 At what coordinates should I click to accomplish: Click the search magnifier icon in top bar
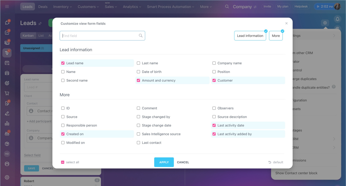pyautogui.click(x=227, y=7)
